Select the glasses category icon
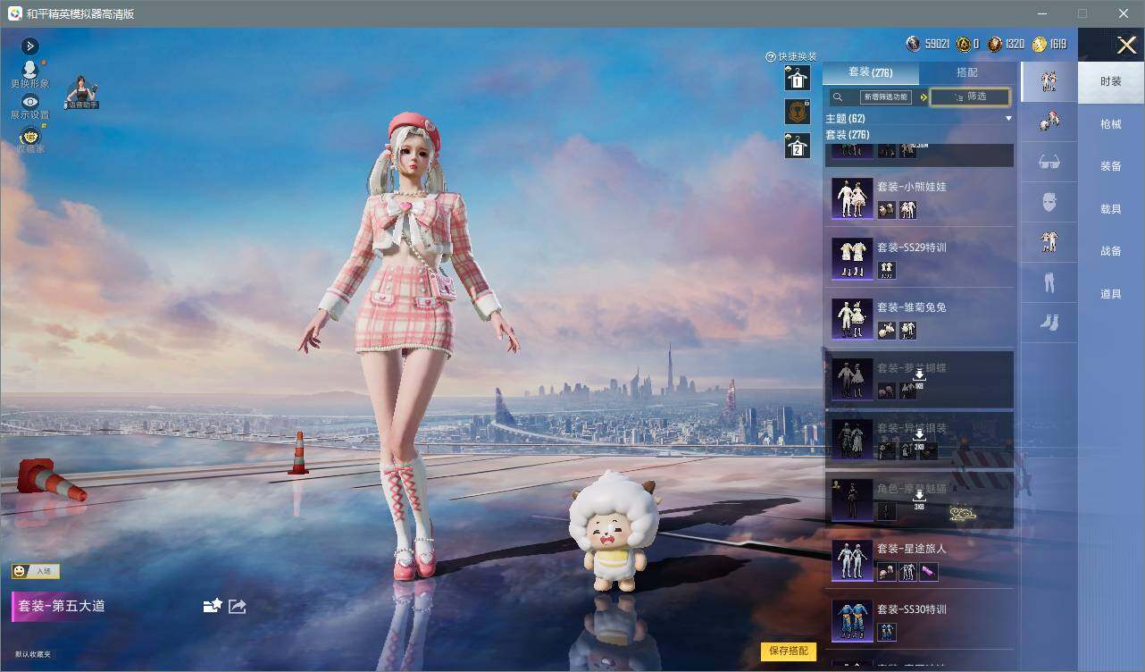This screenshot has height=672, width=1145. click(x=1049, y=162)
